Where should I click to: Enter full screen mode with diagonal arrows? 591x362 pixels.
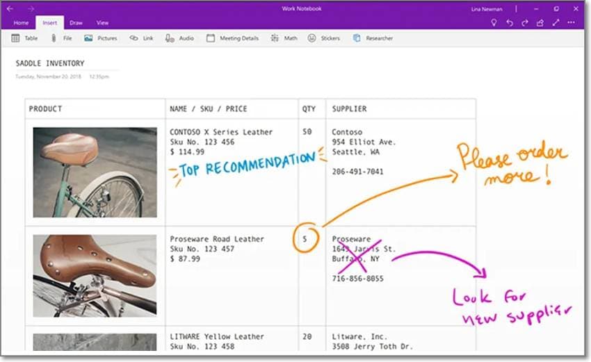coord(556,23)
